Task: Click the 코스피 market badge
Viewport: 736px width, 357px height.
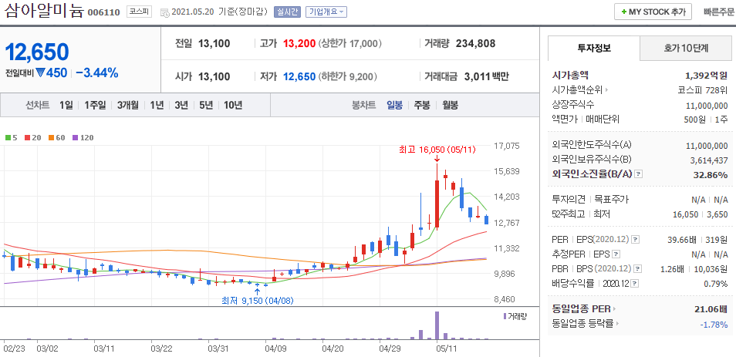Action: pyautogui.click(x=139, y=12)
